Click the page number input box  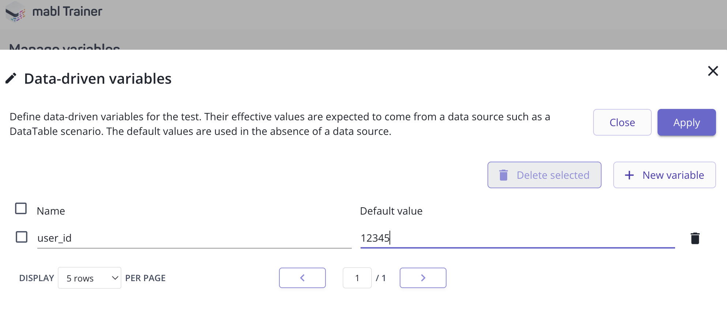[x=357, y=278]
